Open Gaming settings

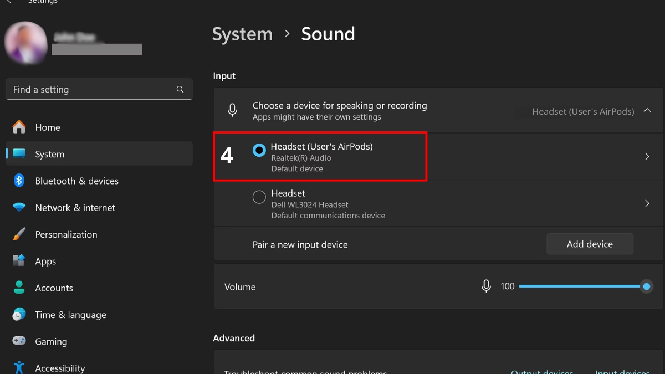99,341
